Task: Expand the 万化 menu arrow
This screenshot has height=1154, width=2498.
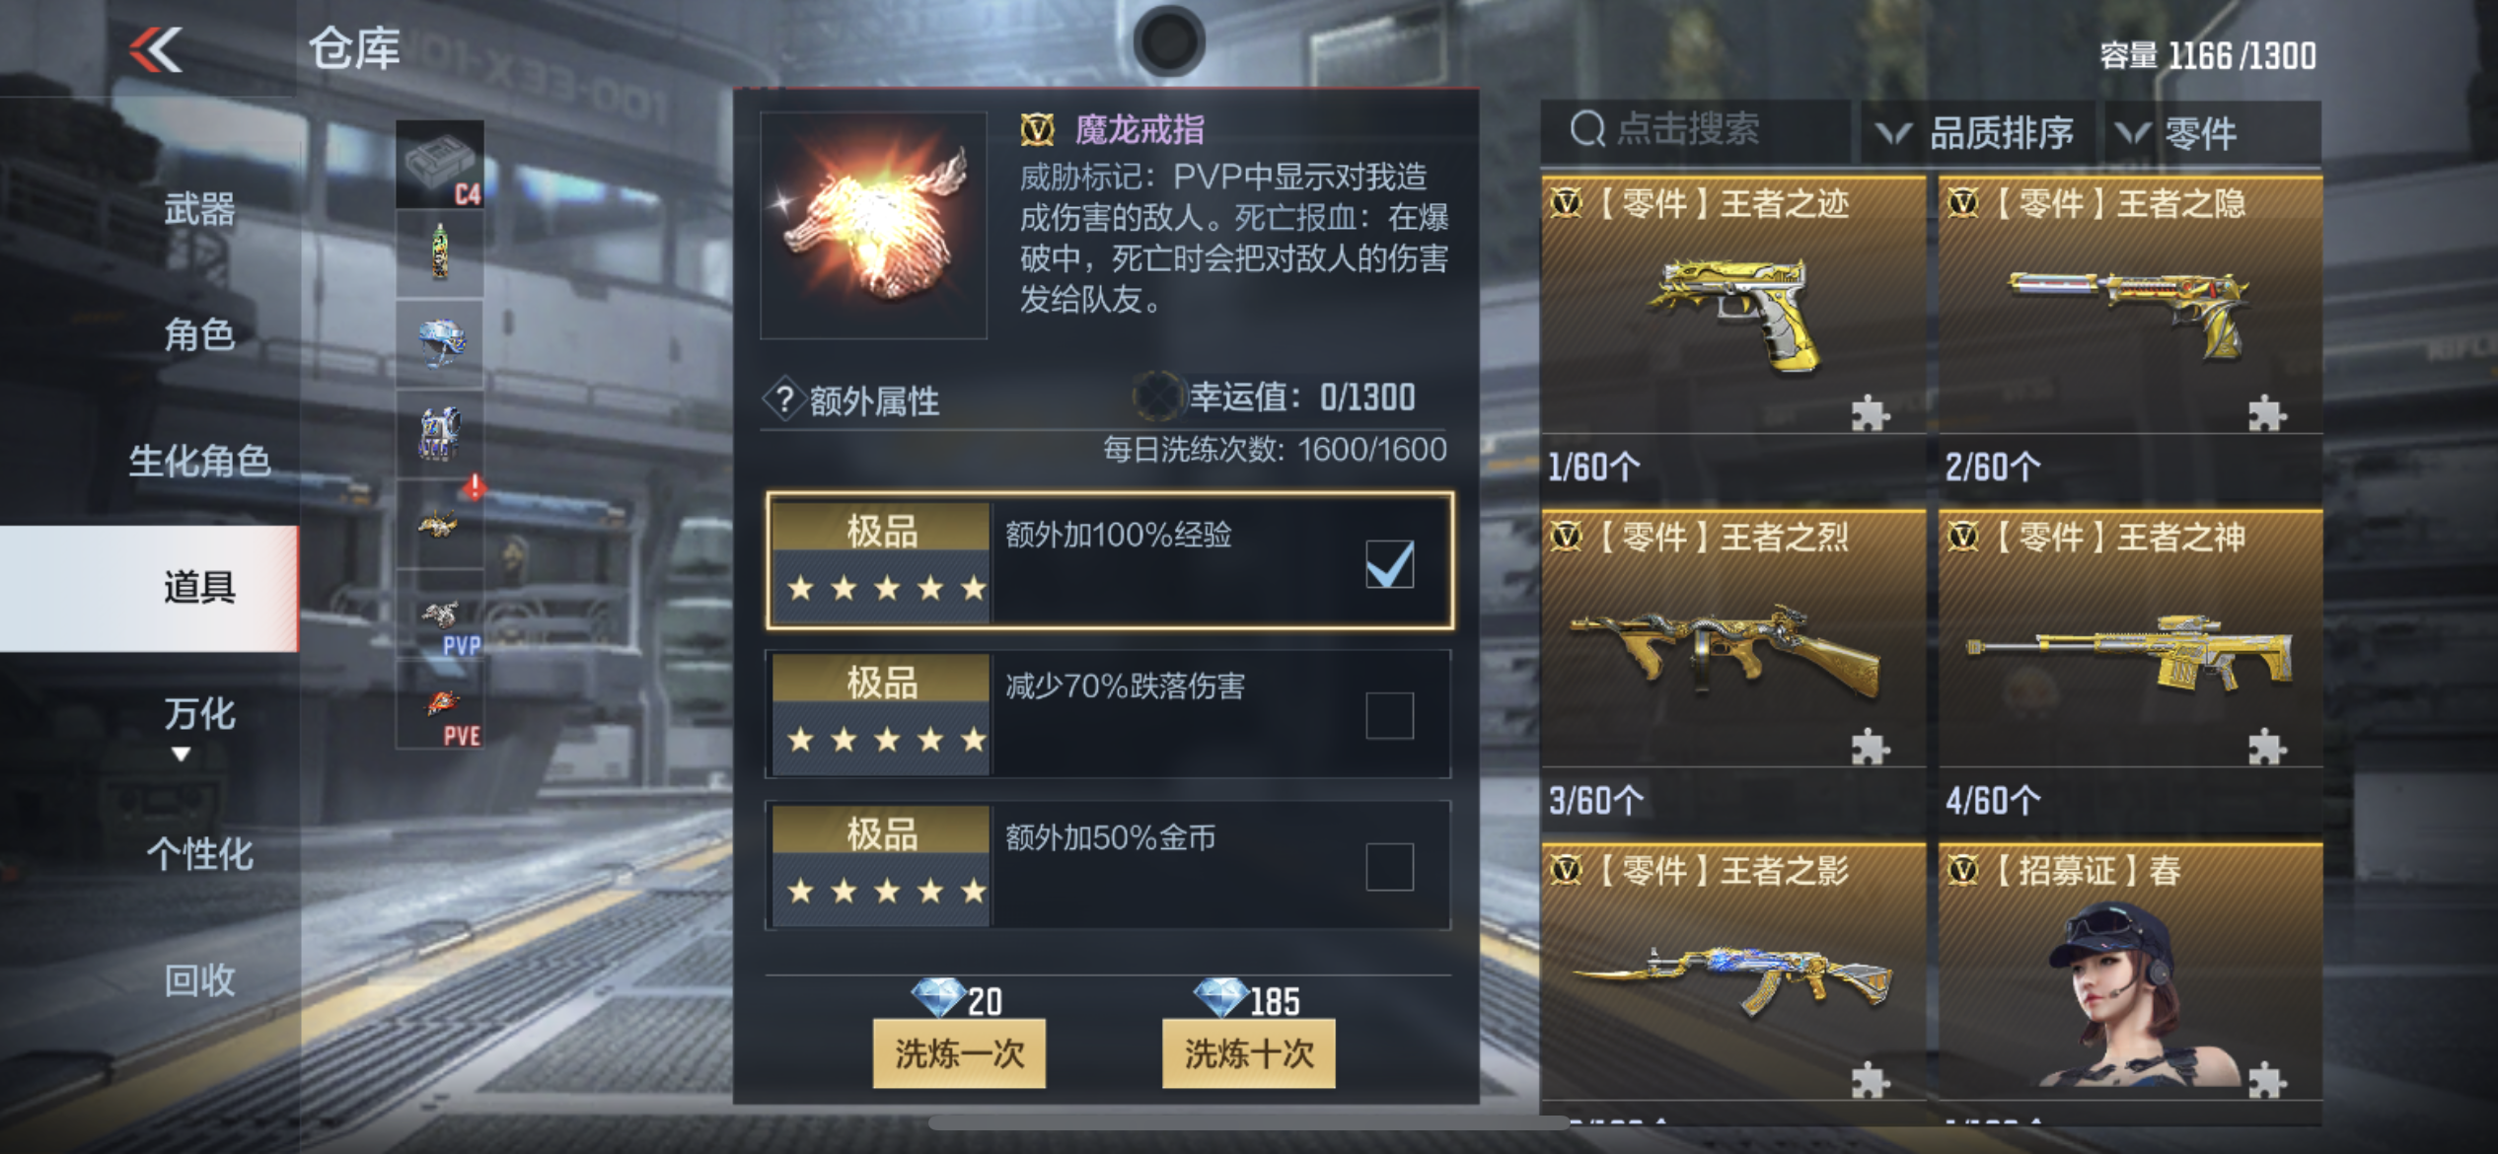Action: pyautogui.click(x=181, y=755)
